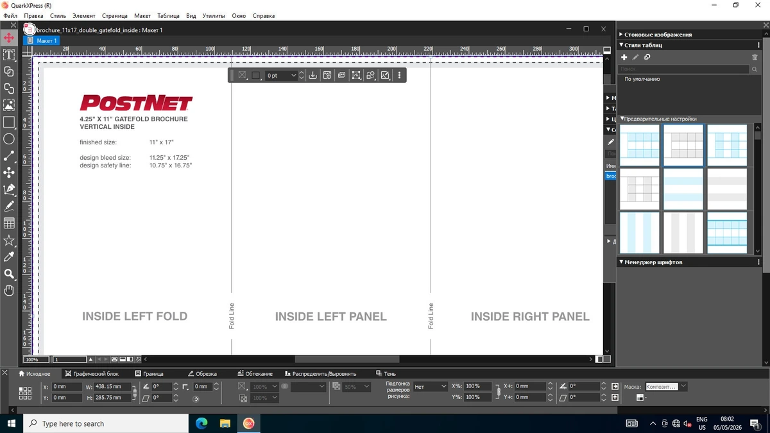The width and height of the screenshot is (770, 433).
Task: Select the Picture Content tool
Action: coord(9,105)
